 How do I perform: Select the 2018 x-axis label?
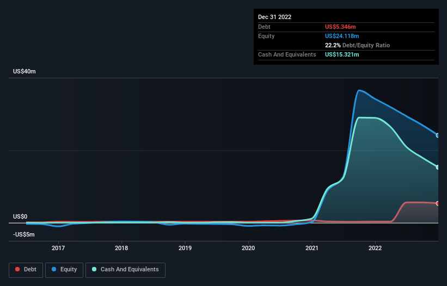pos(121,248)
